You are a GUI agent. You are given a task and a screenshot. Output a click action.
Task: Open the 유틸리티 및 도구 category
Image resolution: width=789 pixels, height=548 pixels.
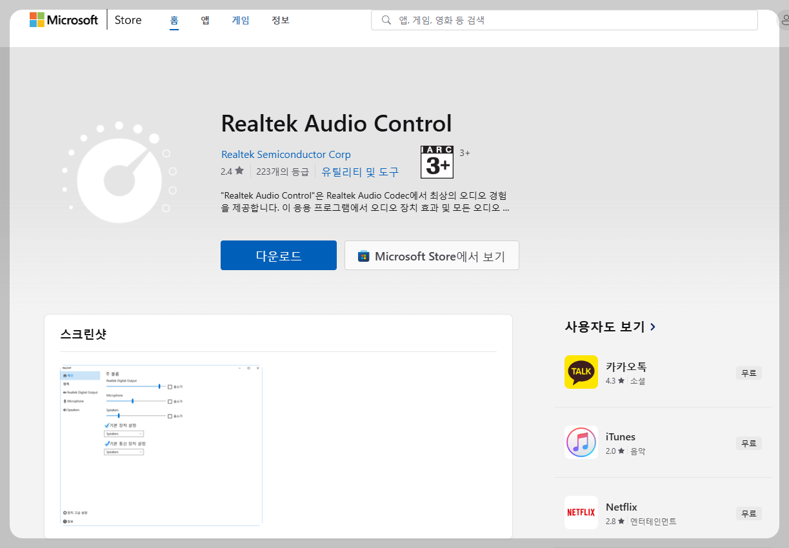point(360,171)
